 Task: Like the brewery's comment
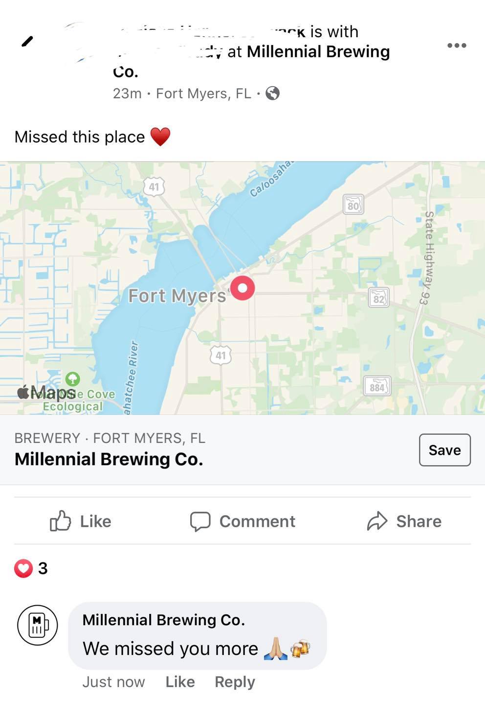(x=180, y=681)
